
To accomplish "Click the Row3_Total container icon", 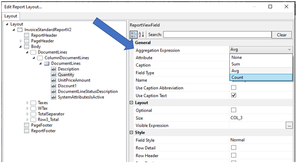I will coord(33,120).
